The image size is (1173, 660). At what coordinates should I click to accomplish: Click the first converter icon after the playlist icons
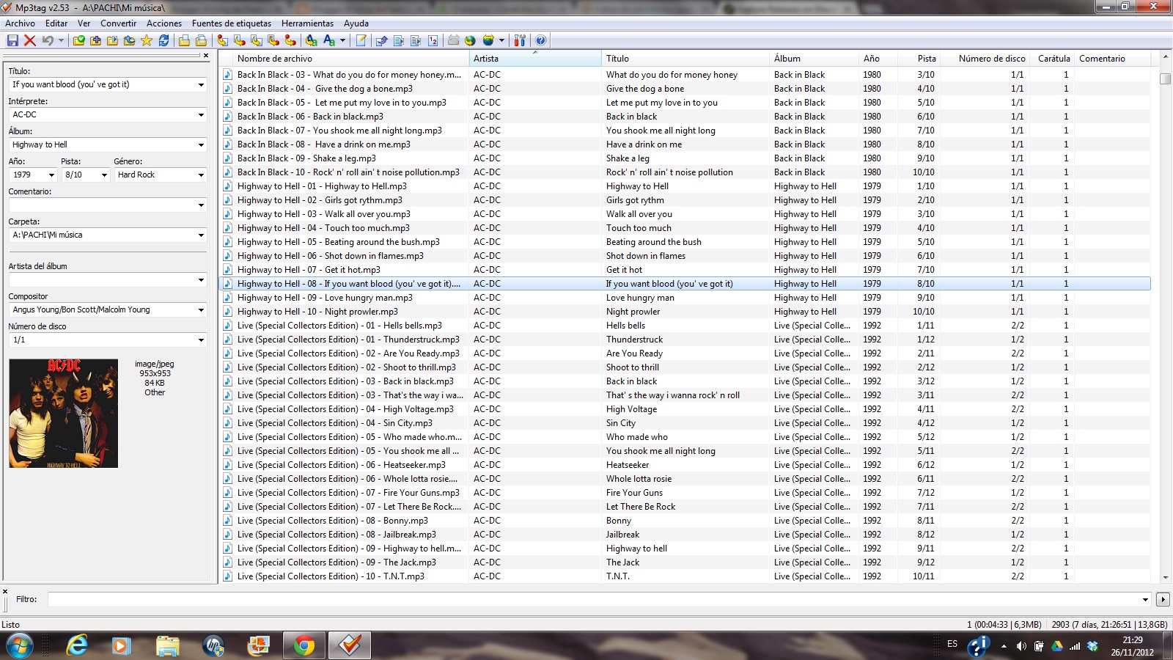[222, 40]
